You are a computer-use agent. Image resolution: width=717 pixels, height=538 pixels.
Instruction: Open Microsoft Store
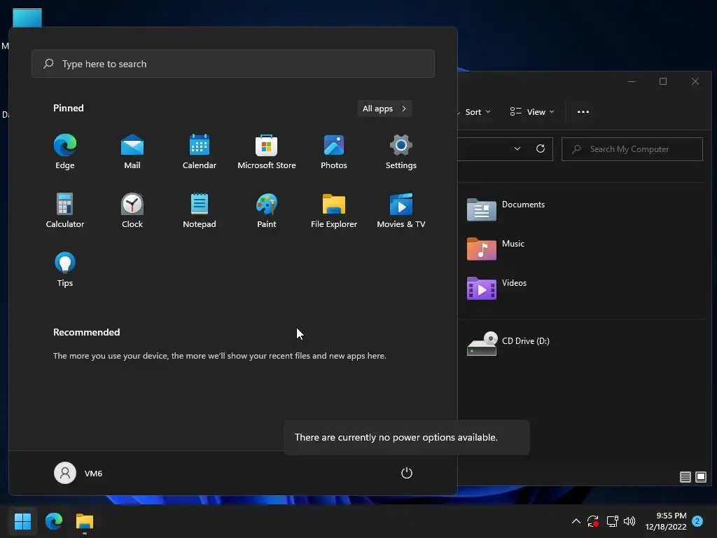pyautogui.click(x=267, y=152)
